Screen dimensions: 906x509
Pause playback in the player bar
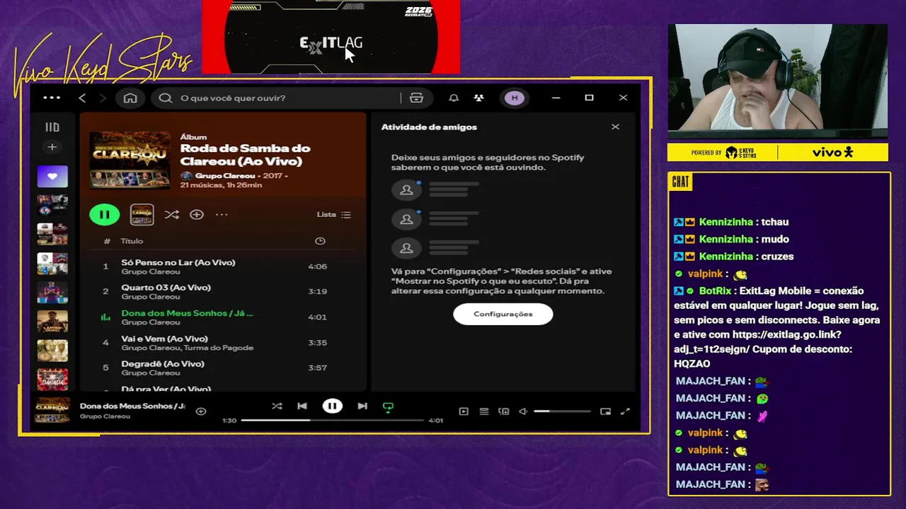pos(332,406)
